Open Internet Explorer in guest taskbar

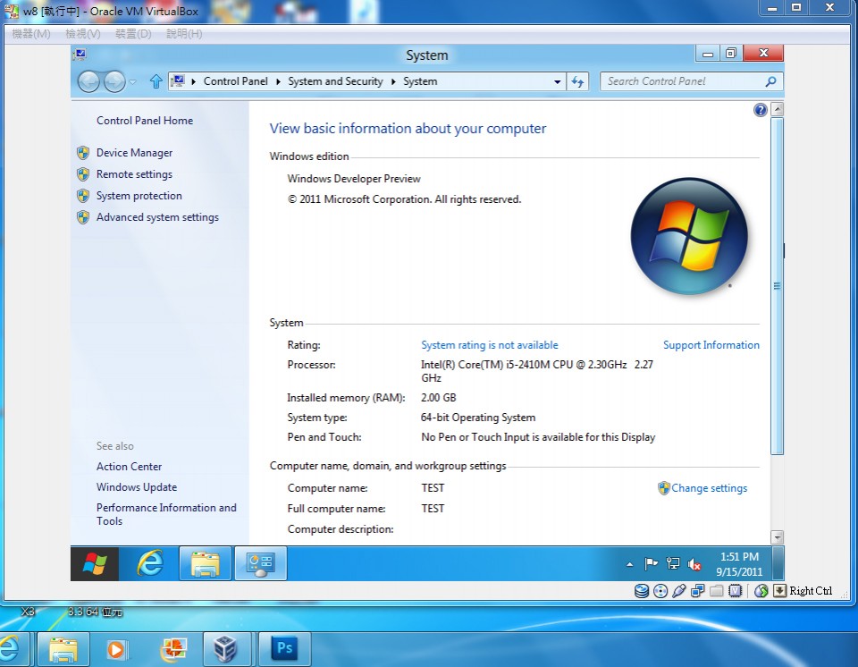[149, 563]
